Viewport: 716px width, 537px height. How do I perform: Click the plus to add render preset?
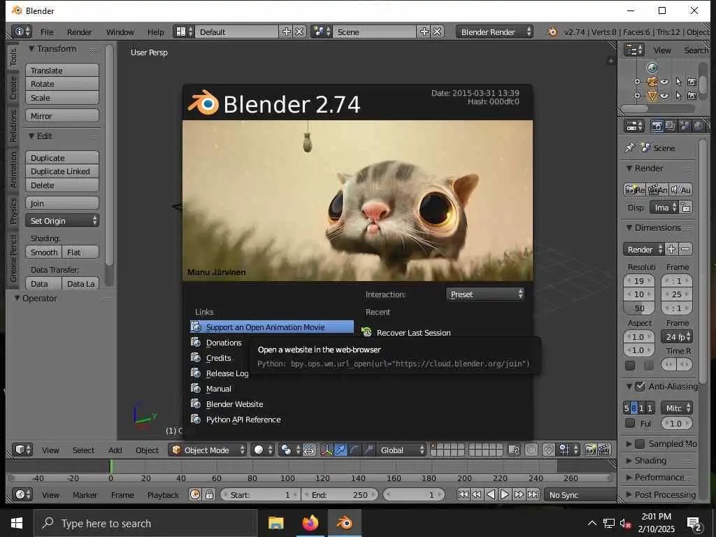pyautogui.click(x=671, y=249)
